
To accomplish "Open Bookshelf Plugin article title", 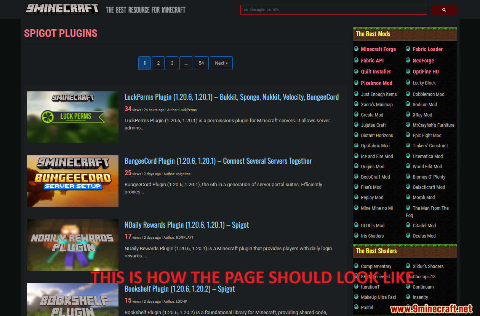I will coord(179,289).
